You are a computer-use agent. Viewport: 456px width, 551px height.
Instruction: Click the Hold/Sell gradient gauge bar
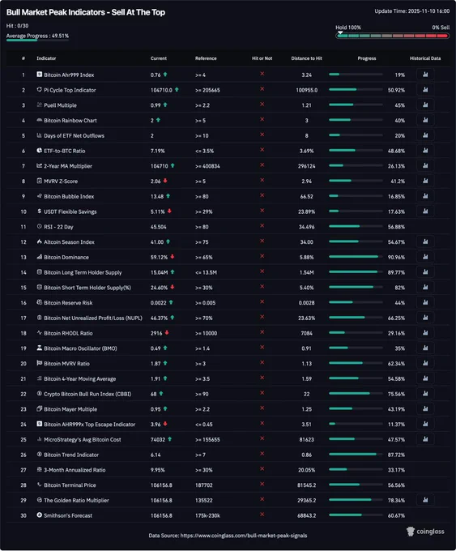392,36
